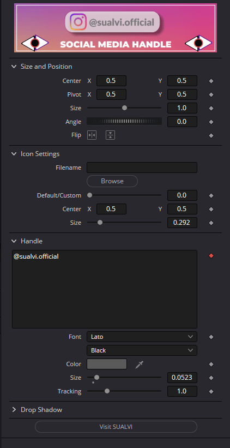Click Center X field under Size and Position

tap(111, 81)
